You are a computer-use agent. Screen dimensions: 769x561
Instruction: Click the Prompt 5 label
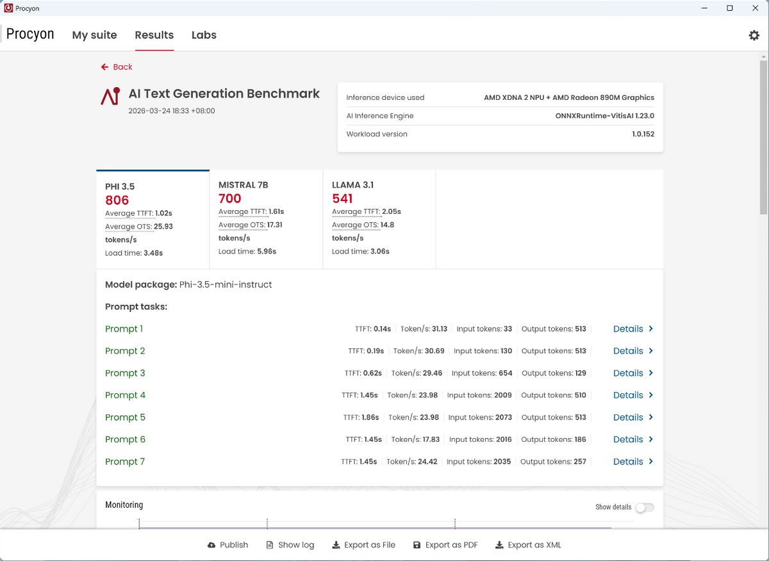click(125, 417)
